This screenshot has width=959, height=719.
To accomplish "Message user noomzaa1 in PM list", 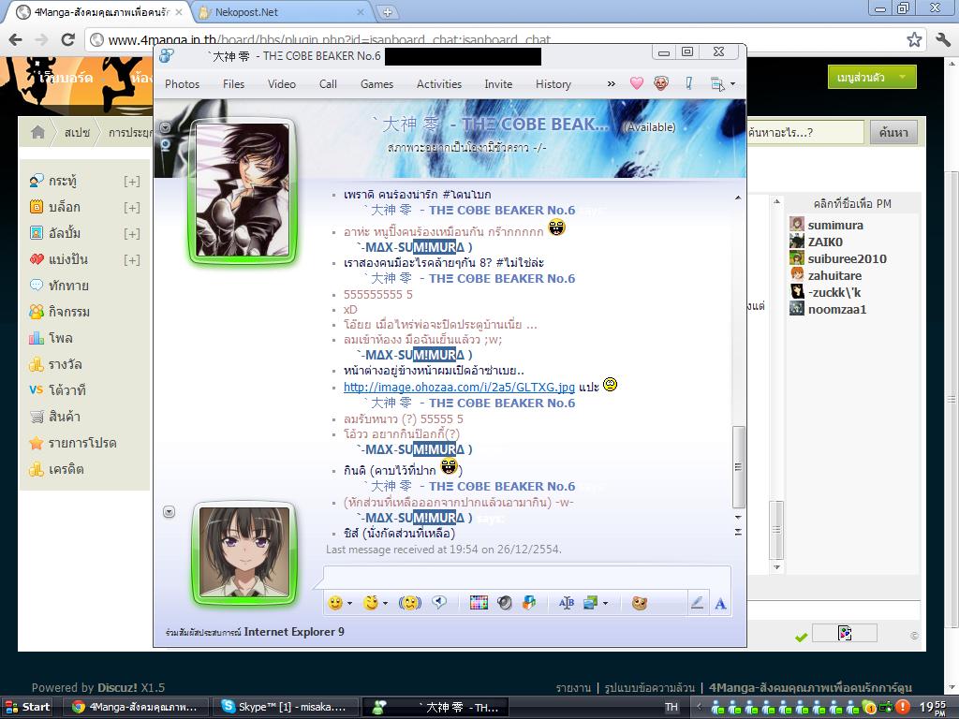I will (x=836, y=309).
